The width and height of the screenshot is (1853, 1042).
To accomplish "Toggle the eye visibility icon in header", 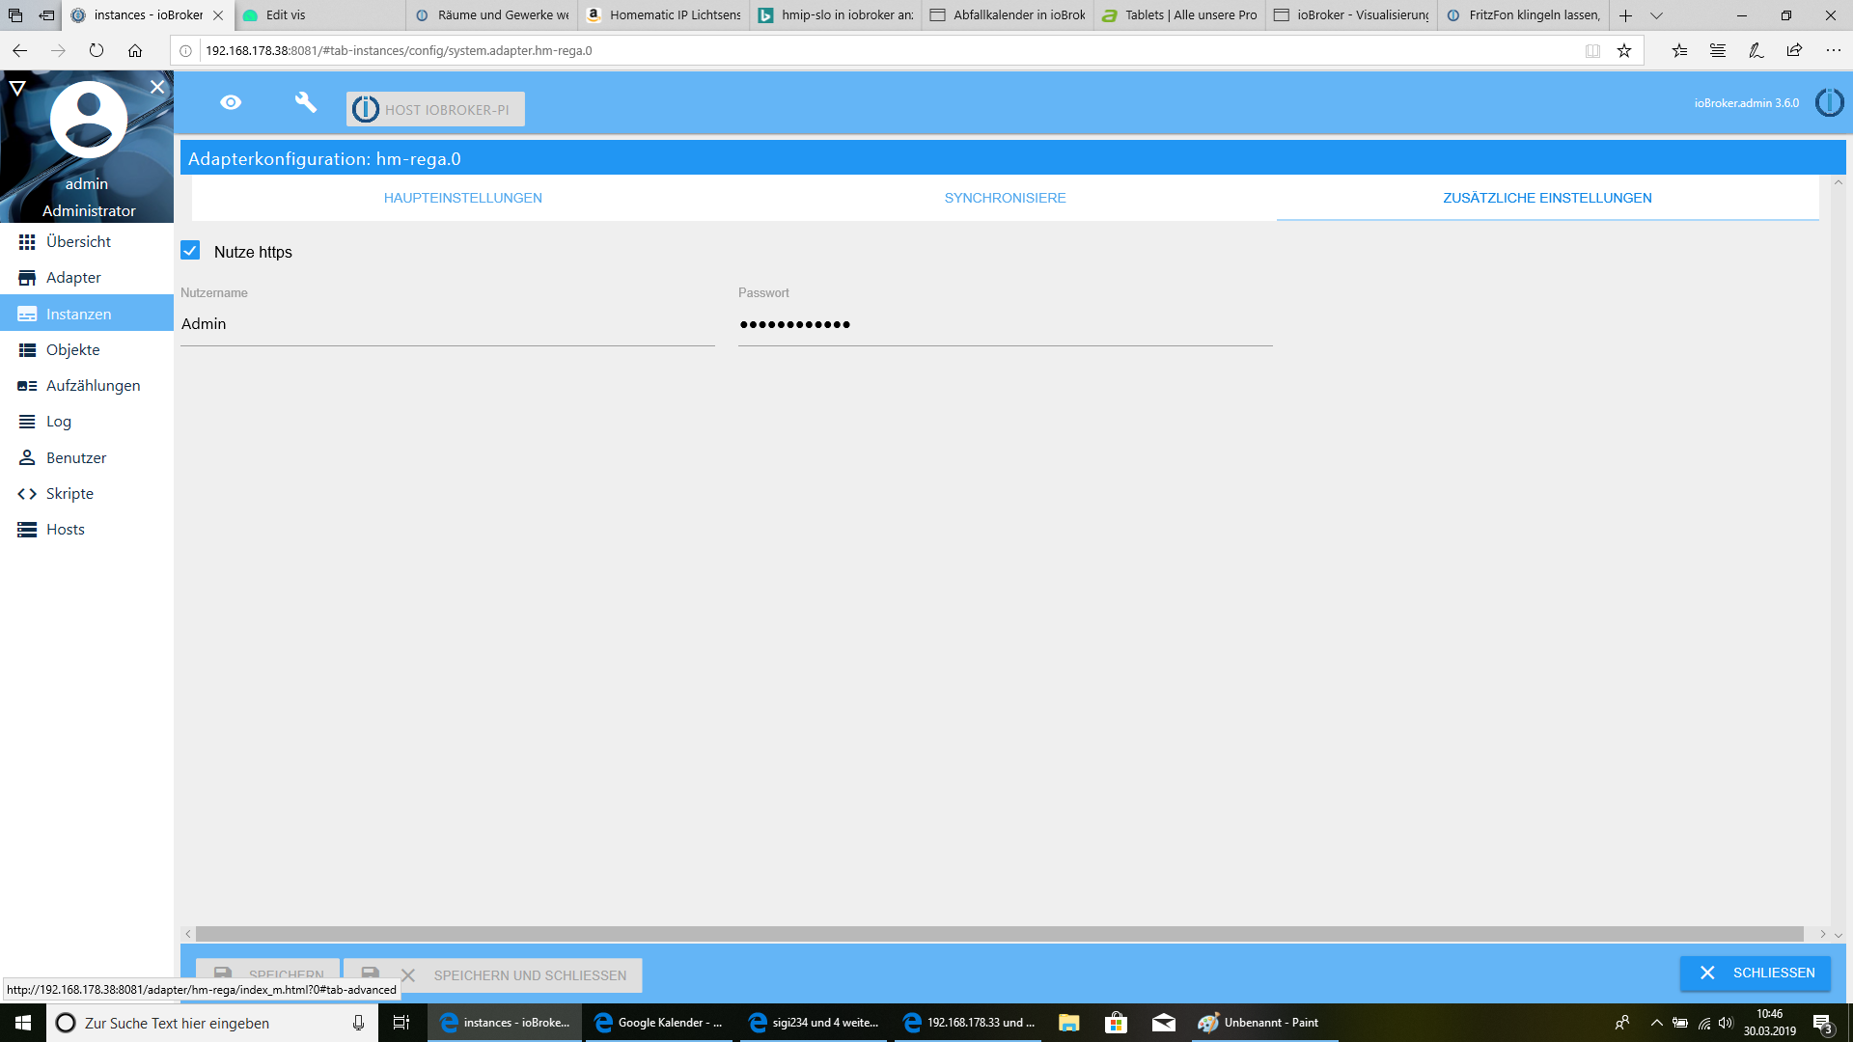I will (231, 102).
